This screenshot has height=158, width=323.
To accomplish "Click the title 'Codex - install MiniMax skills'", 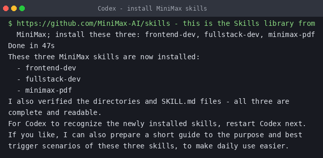I will coord(152,8).
